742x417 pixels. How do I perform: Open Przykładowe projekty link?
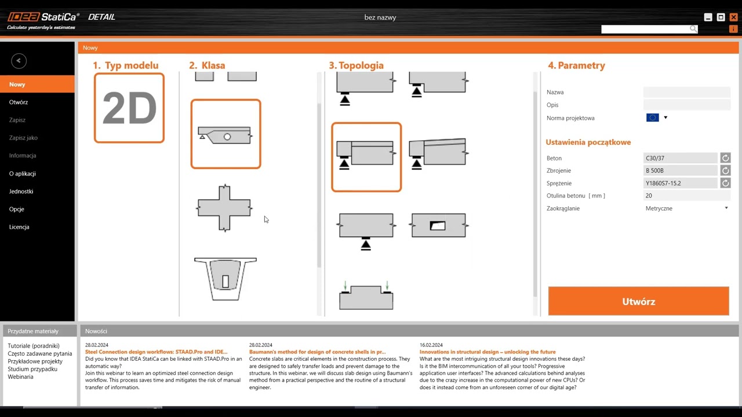pyautogui.click(x=35, y=361)
